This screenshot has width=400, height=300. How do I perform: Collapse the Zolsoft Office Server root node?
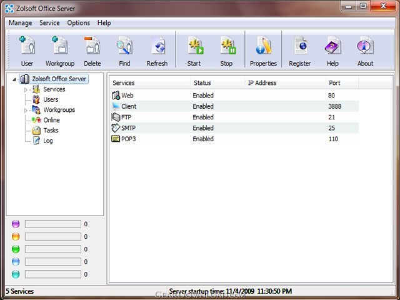tap(14, 79)
